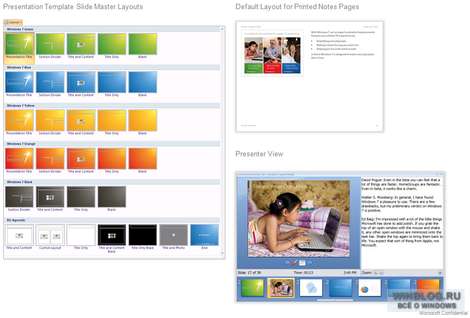
Task: Go to previous slide in Presenter View
Action: pyautogui.click(x=287, y=263)
